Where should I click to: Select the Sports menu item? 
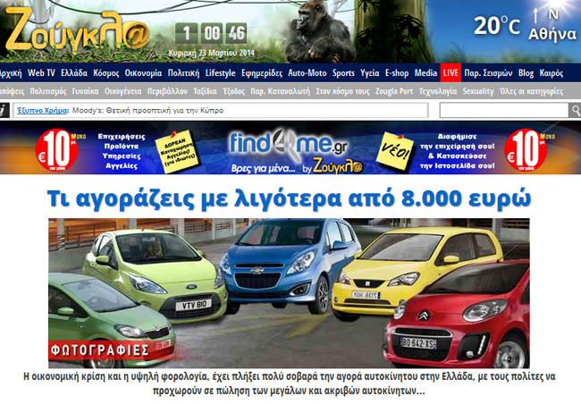coord(343,72)
